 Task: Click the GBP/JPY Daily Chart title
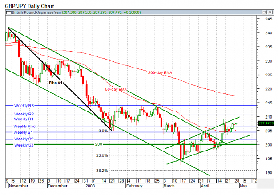[29, 6]
